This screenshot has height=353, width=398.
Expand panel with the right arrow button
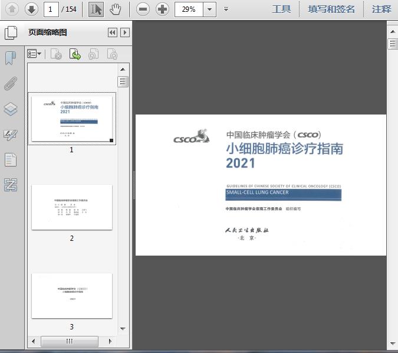point(125,32)
